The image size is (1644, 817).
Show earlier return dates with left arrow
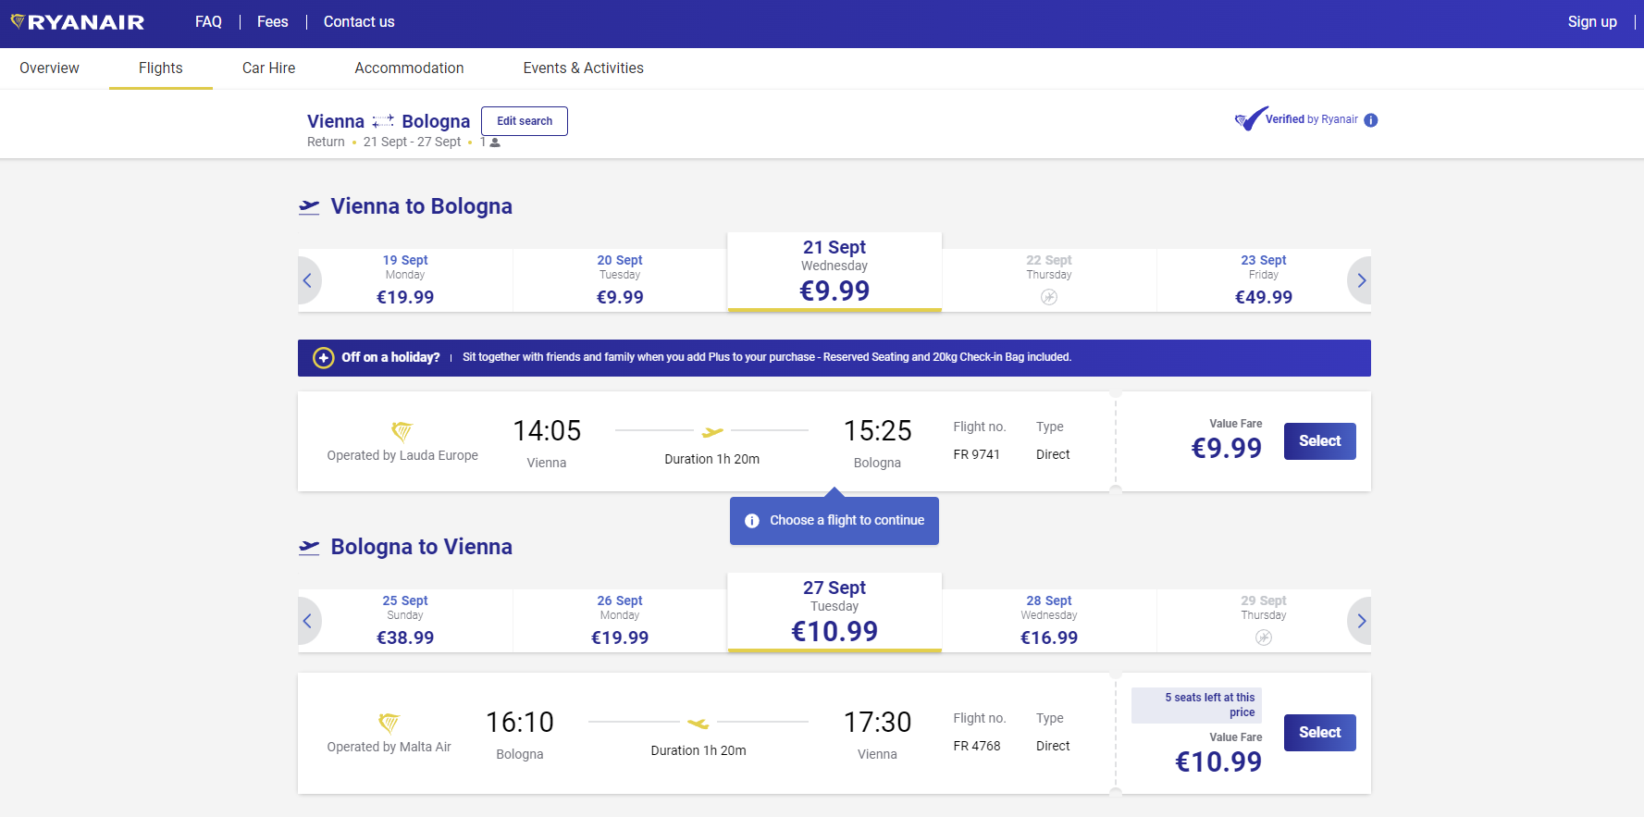(x=308, y=621)
